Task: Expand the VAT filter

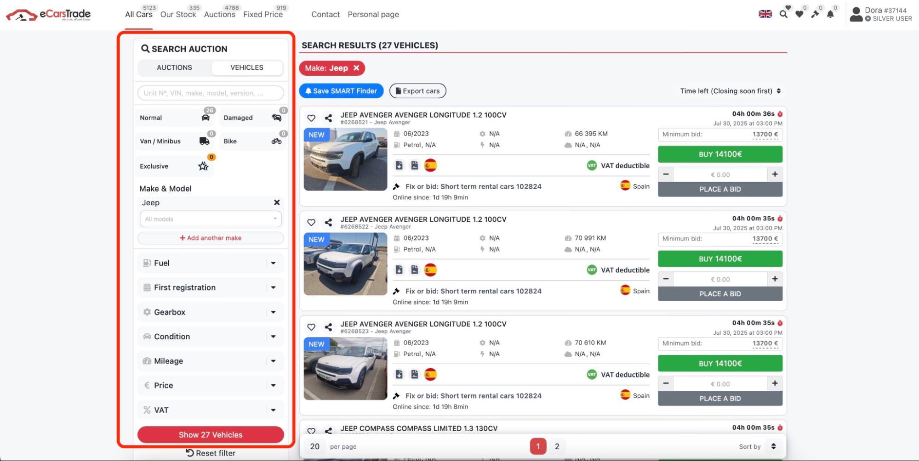Action: [x=211, y=410]
